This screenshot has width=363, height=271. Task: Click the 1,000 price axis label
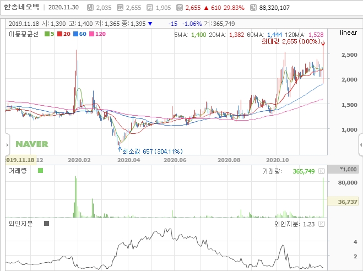pyautogui.click(x=349, y=129)
